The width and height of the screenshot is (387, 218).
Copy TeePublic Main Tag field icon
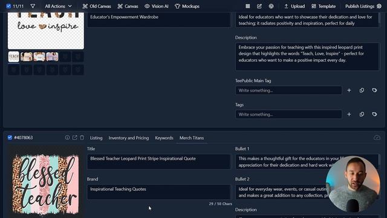click(362, 90)
